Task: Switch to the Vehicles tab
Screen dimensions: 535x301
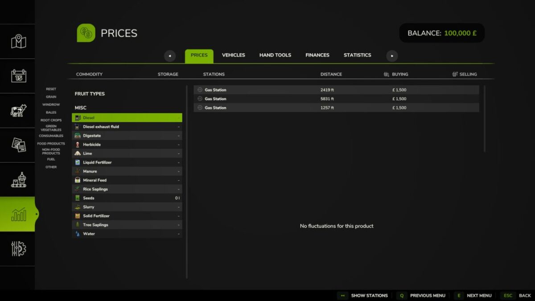Action: tap(234, 55)
